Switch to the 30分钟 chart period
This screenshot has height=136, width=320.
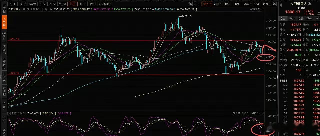(53, 4)
